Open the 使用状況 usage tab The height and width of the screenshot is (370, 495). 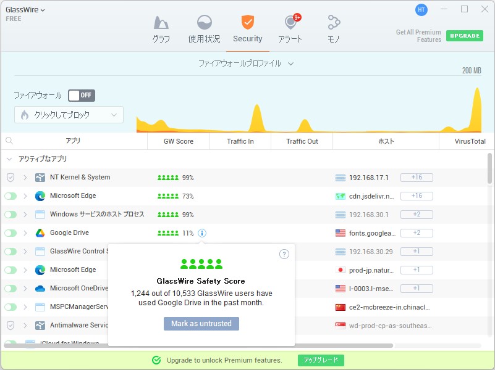[x=205, y=30]
